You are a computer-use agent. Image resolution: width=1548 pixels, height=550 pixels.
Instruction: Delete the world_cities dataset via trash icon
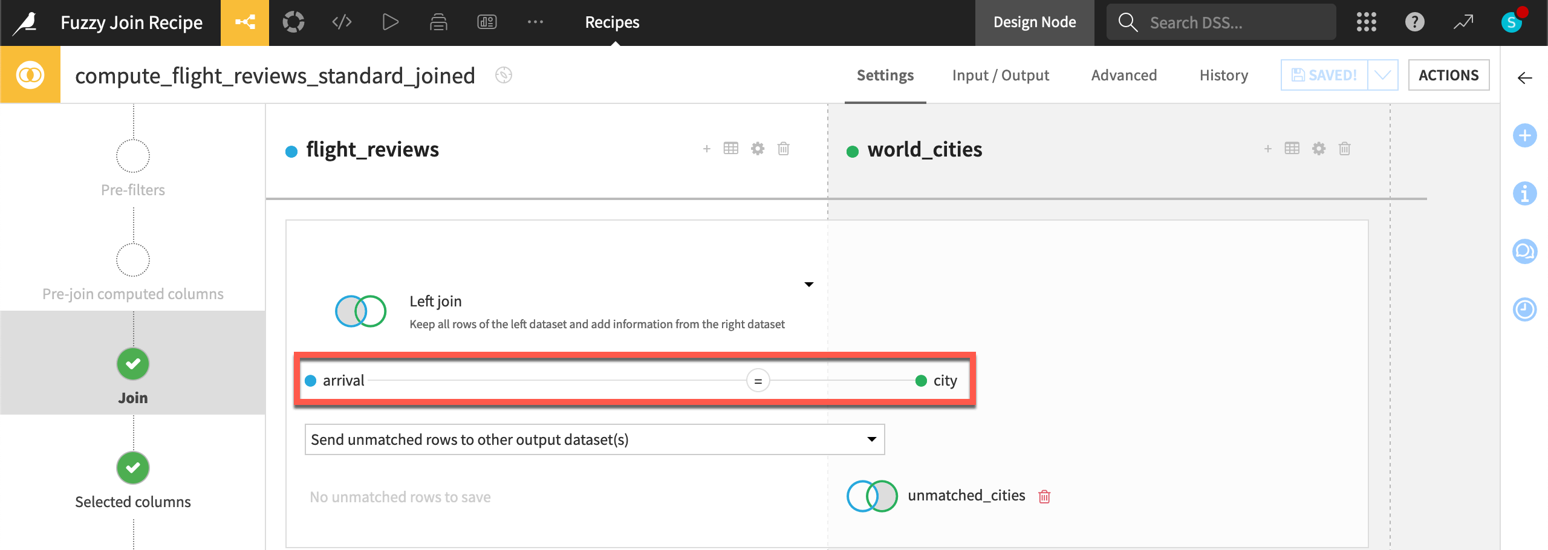click(1345, 148)
